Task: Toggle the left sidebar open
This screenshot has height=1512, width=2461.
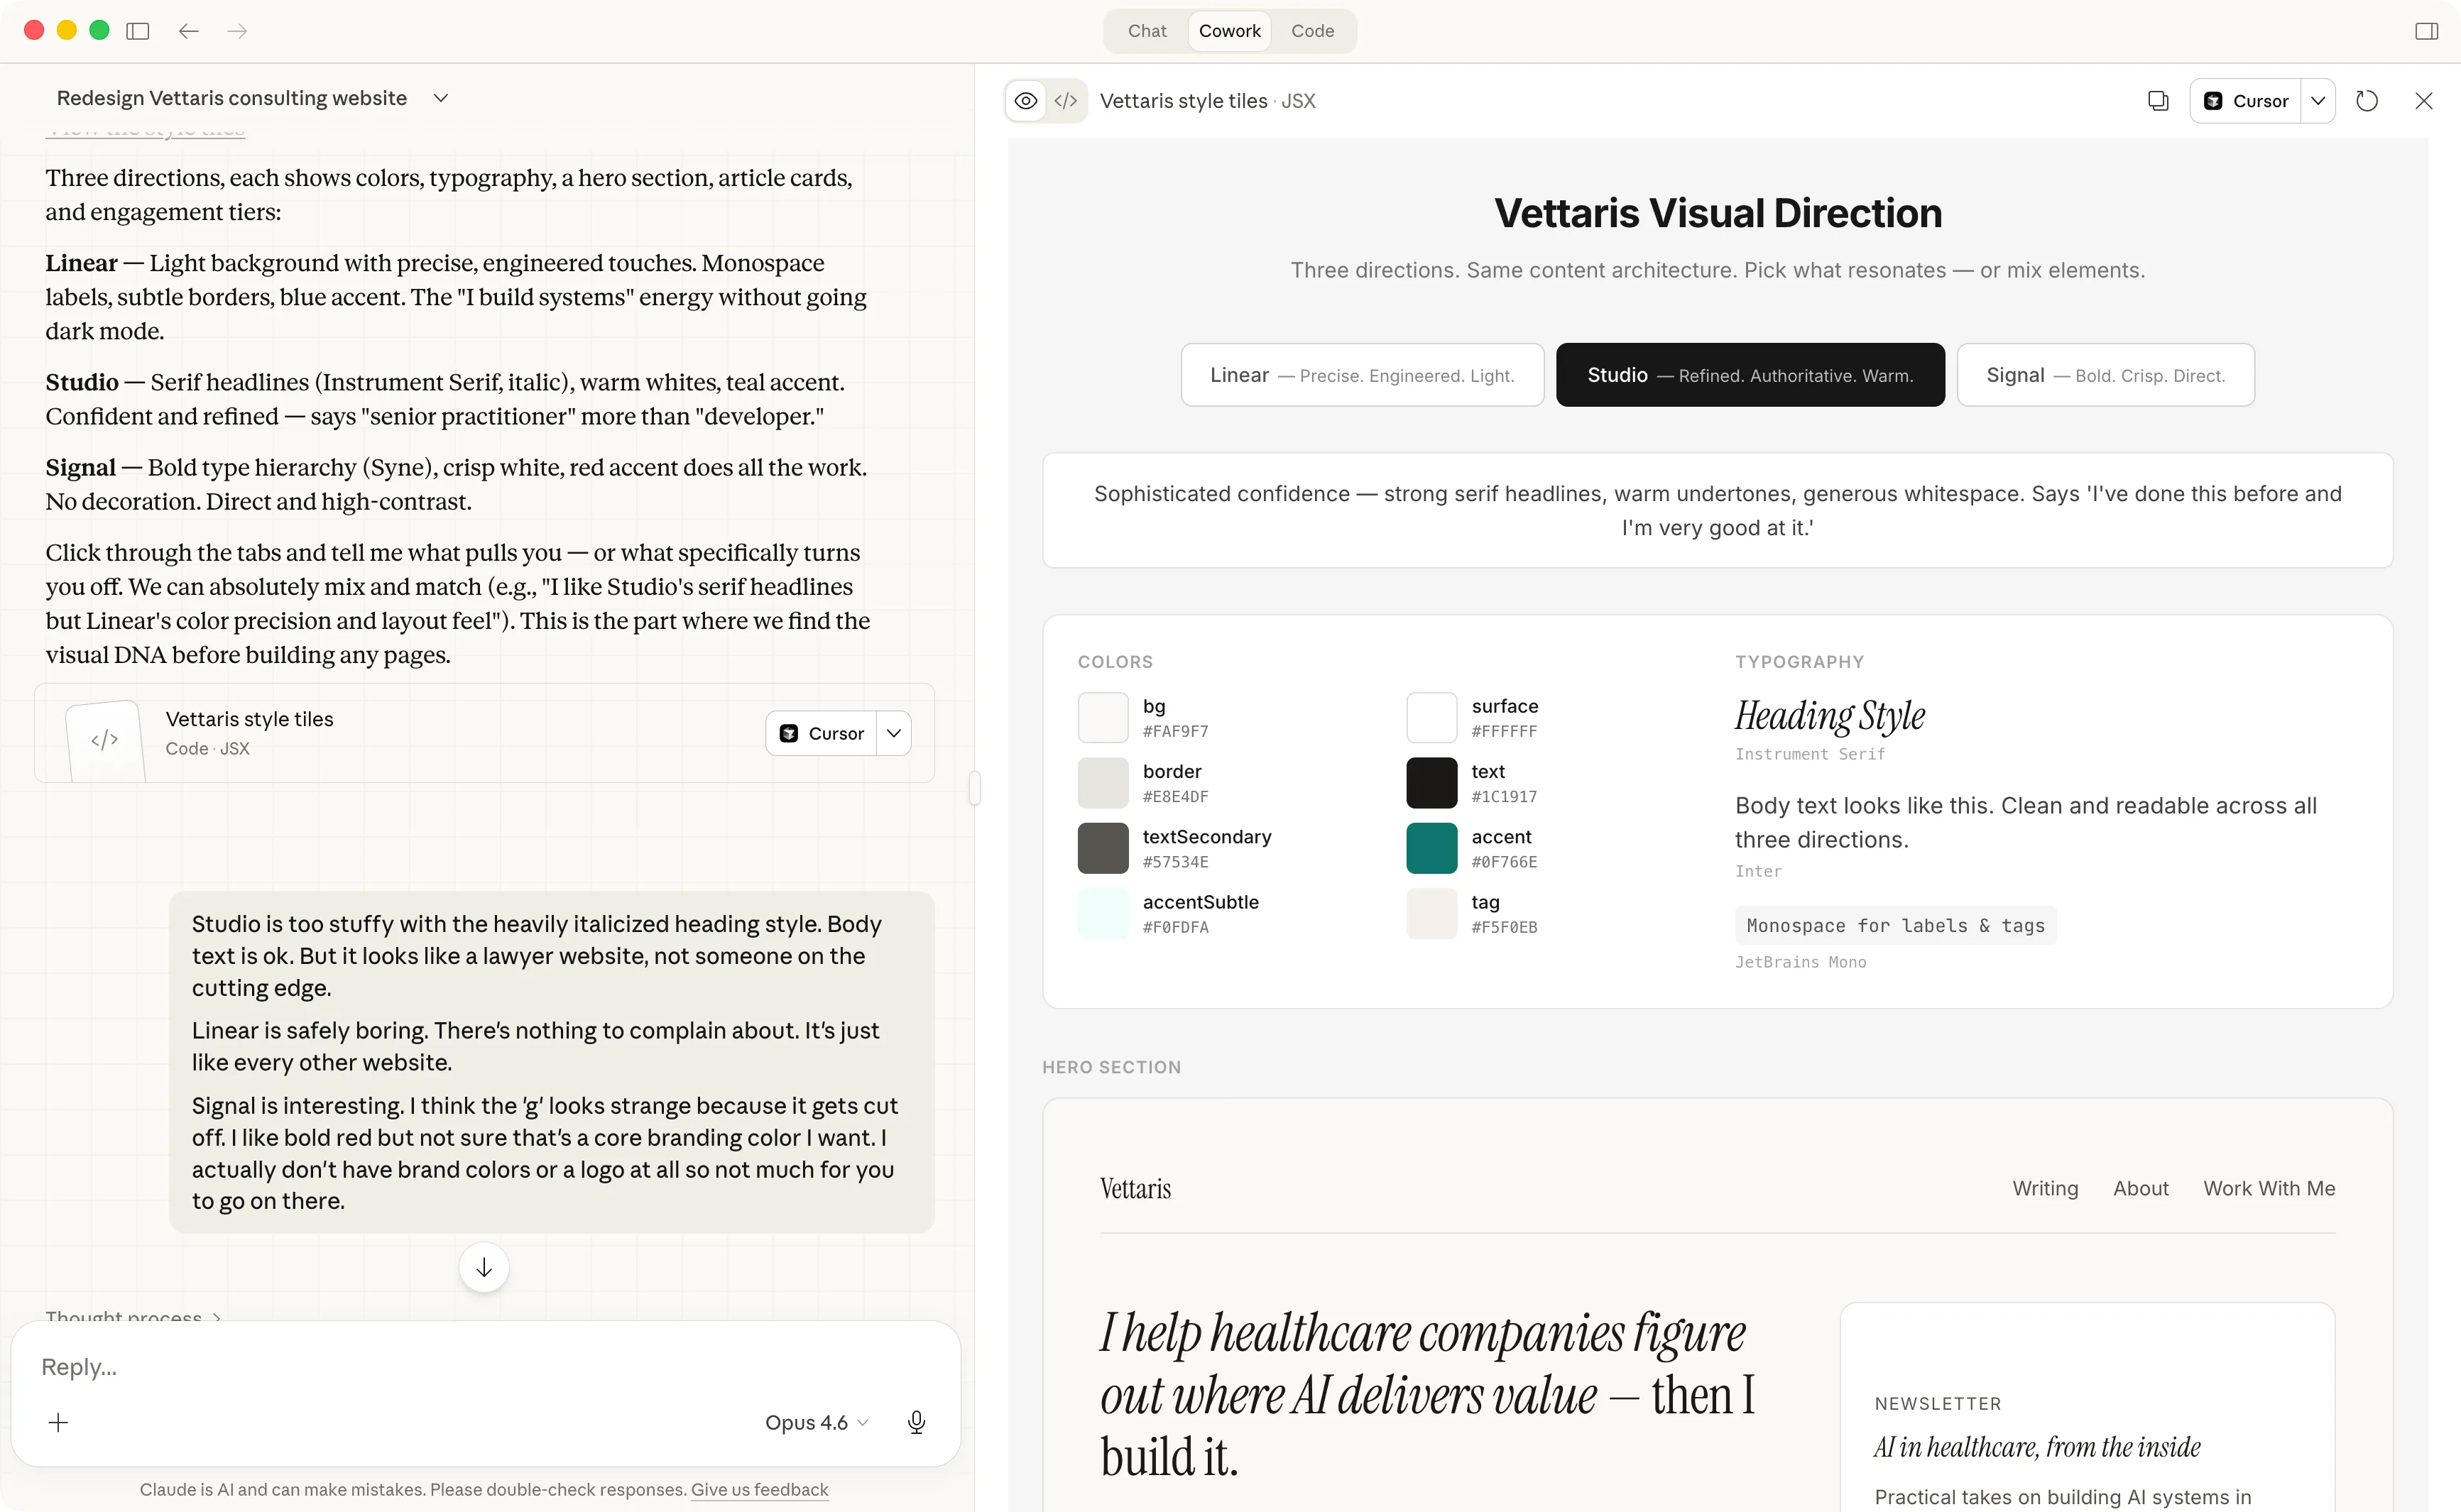Action: click(x=138, y=31)
